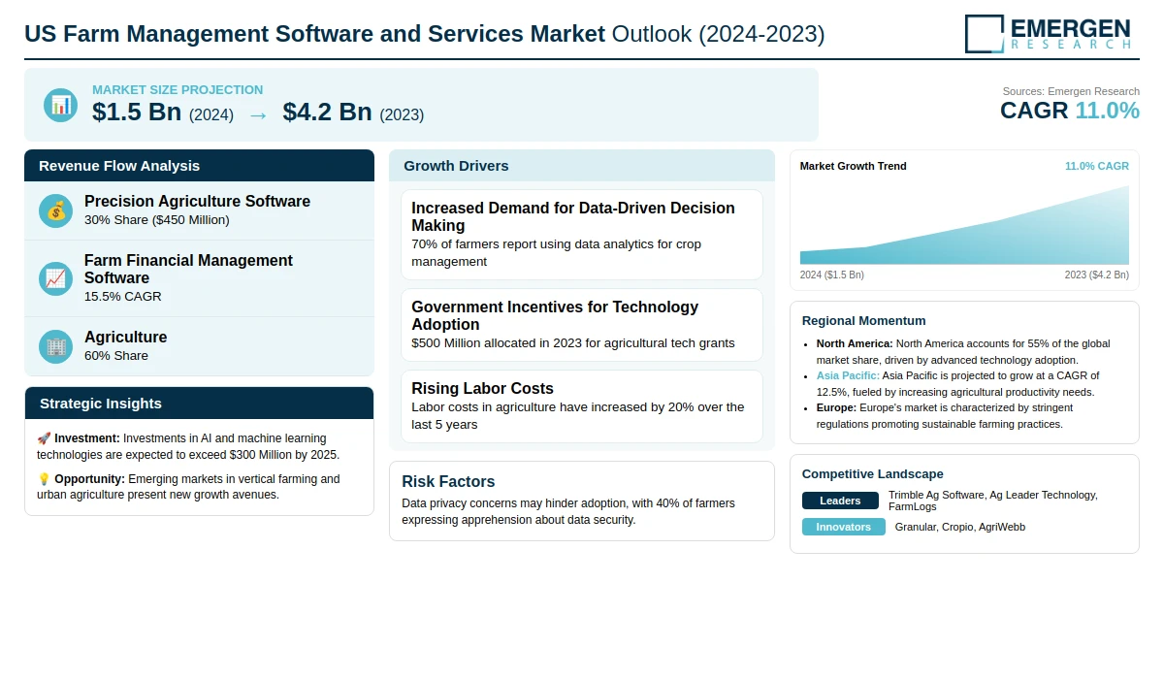Select the Leaders badge
The image size is (1164, 679).
840,501
